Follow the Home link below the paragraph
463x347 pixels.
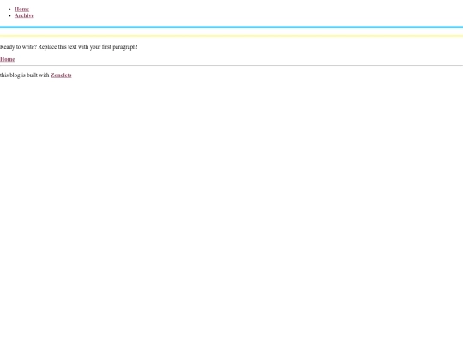[x=8, y=59]
